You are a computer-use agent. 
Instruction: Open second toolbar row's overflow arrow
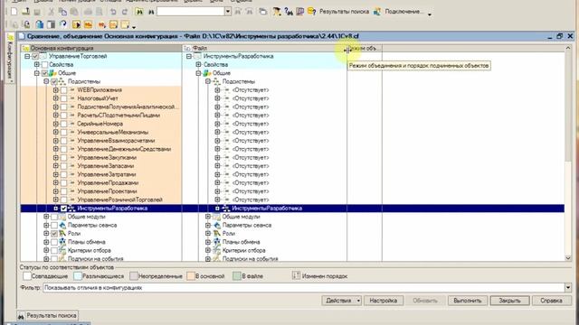pyautogui.click(x=134, y=27)
